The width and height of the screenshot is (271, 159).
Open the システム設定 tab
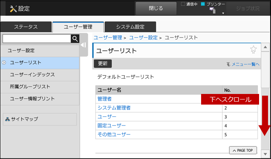(x=130, y=27)
